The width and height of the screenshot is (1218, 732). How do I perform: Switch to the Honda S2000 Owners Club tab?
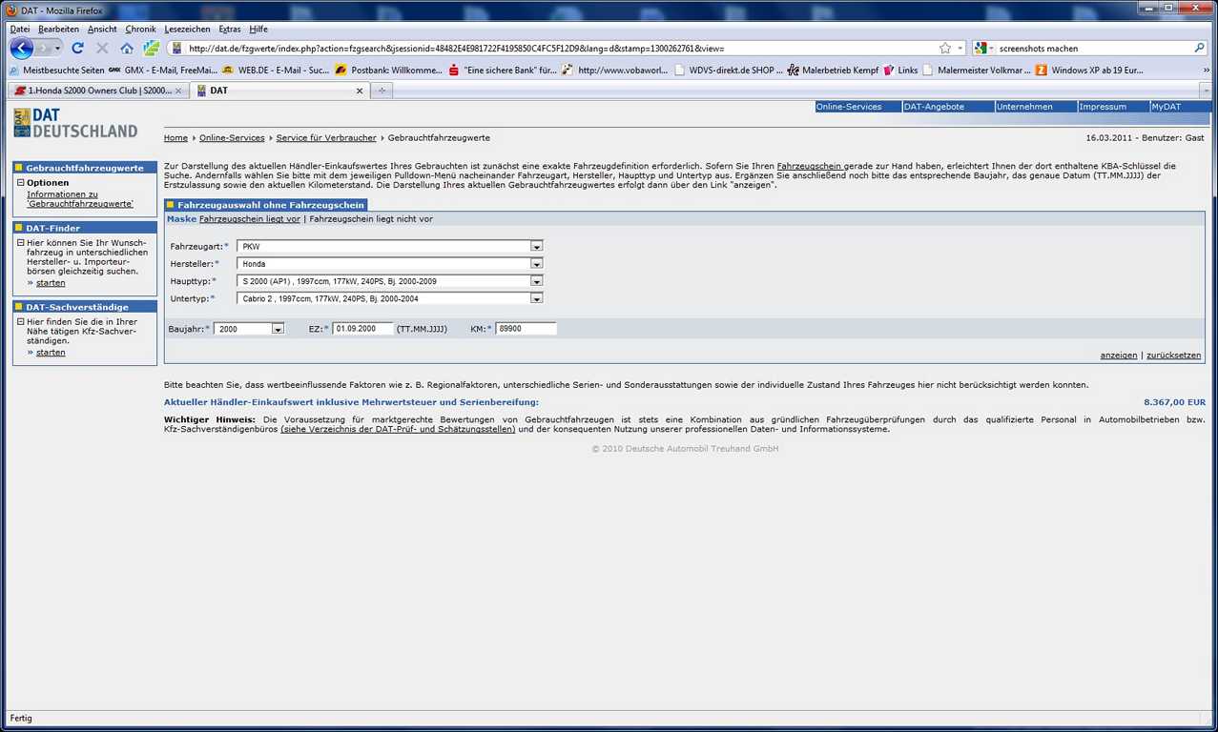95,91
